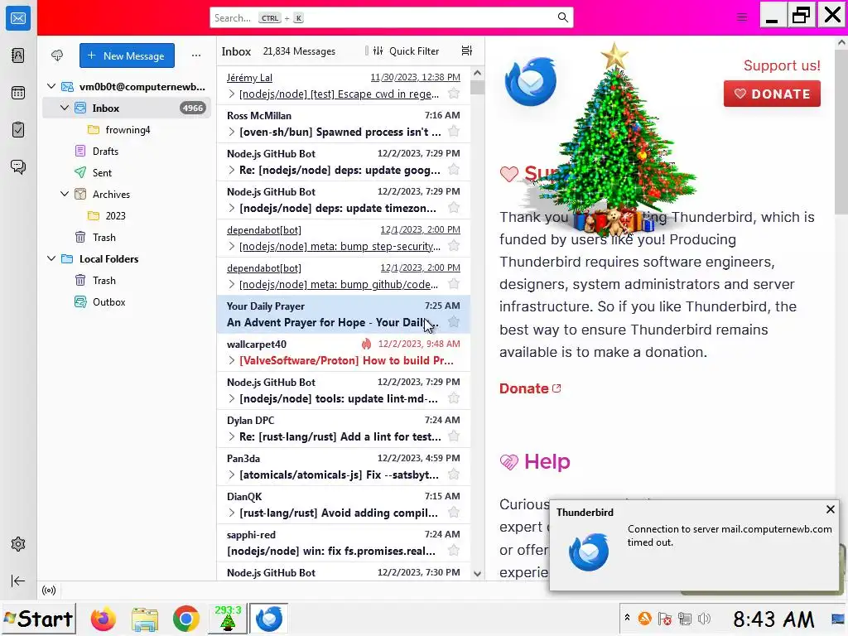
Task: Collapse the Inbox folder
Action: 65,108
